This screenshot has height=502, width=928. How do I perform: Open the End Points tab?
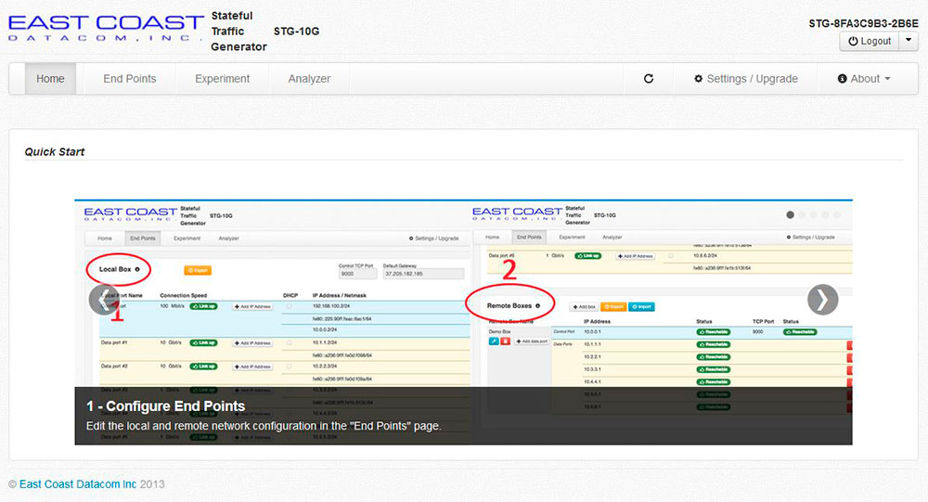pyautogui.click(x=130, y=79)
